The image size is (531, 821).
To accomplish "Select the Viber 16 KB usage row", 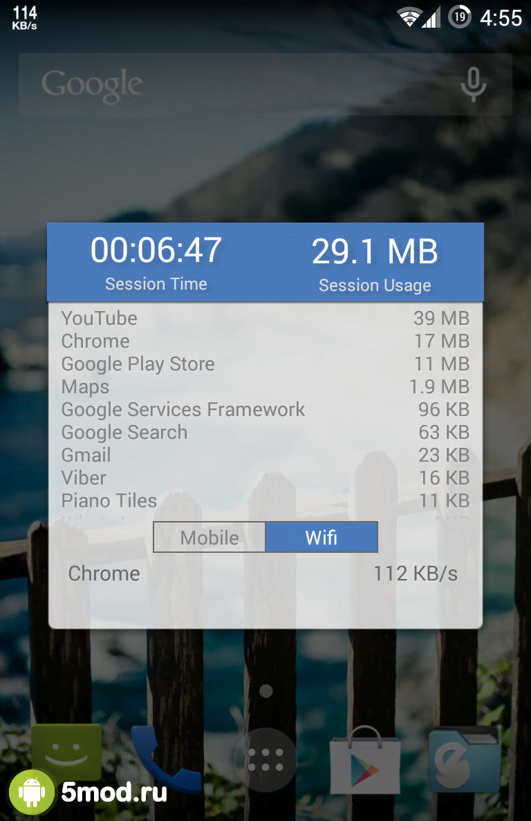I will tap(265, 478).
